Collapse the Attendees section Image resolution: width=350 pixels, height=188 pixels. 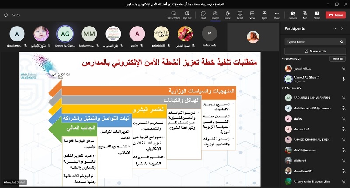[283, 88]
